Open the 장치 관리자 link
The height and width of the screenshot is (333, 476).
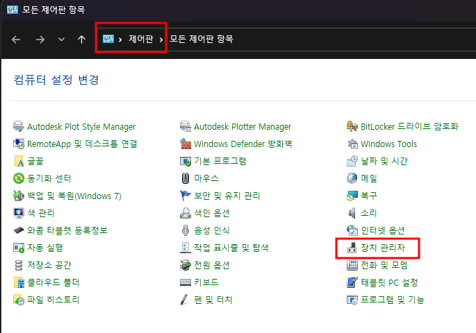coord(383,248)
